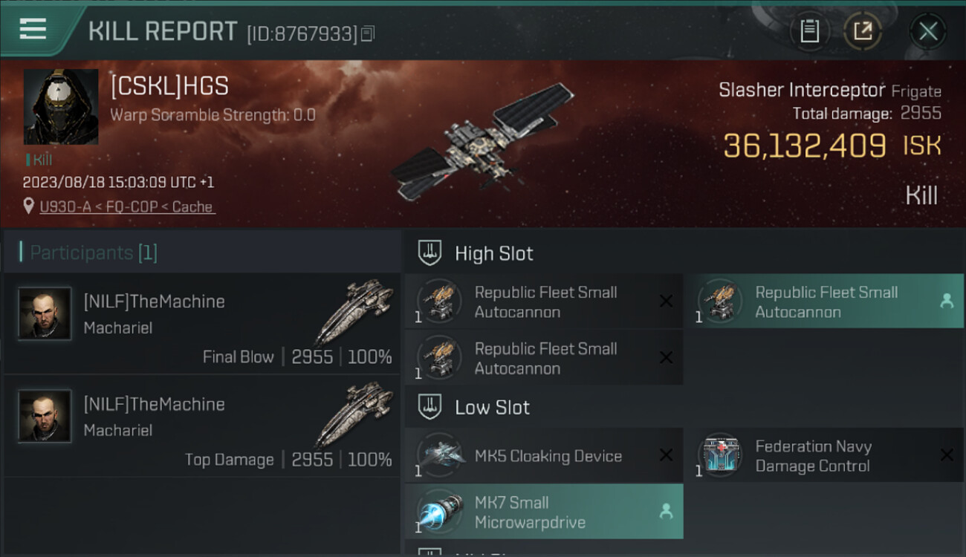This screenshot has width=966, height=557.
Task: Click the Machariel ship icon in Final Blow row
Action: click(354, 312)
